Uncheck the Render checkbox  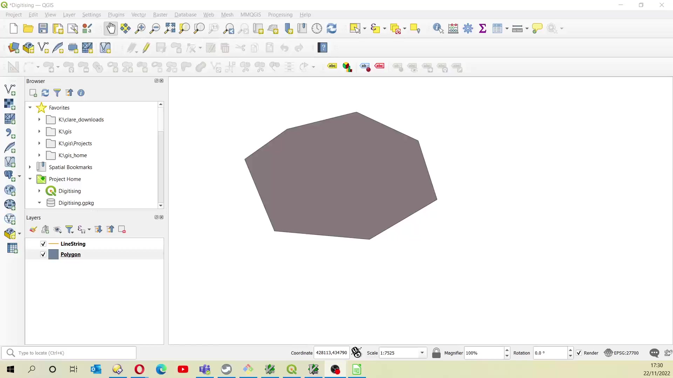(x=579, y=353)
